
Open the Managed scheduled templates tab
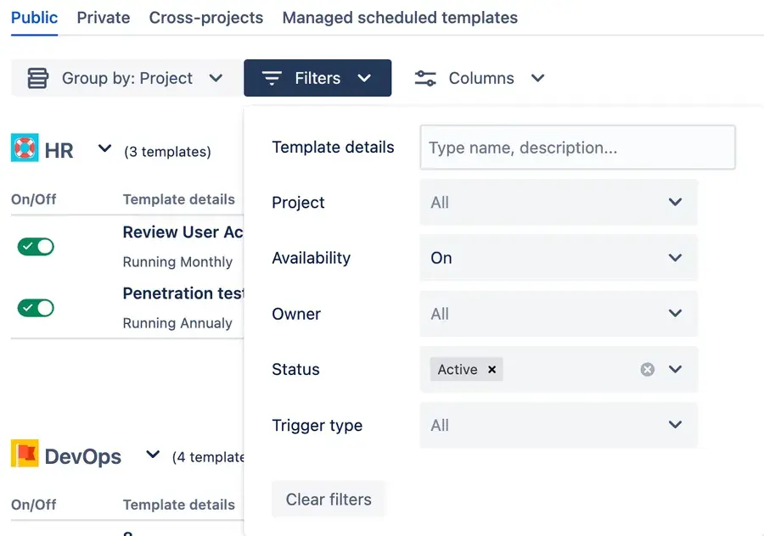click(x=399, y=17)
